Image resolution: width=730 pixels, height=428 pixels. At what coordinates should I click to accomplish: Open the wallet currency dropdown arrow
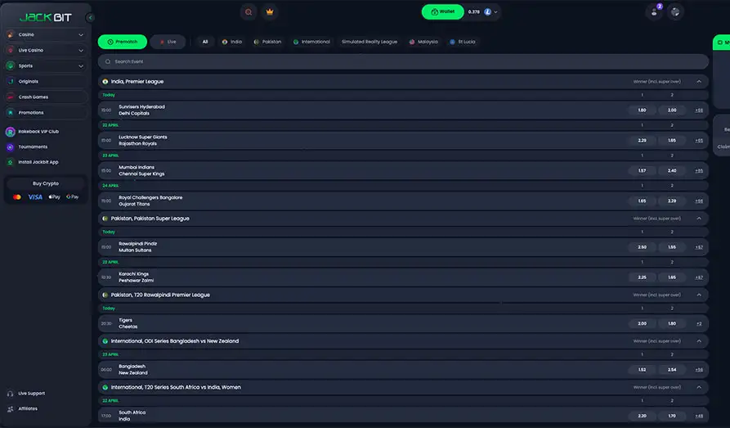495,12
